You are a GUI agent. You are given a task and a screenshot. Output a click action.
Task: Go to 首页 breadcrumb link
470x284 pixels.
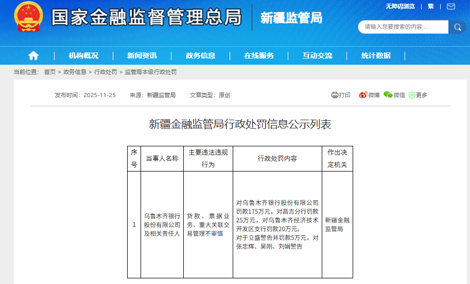tap(50, 72)
